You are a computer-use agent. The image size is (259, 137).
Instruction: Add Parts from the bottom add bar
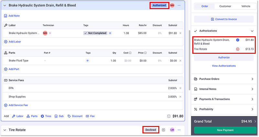(x=32, y=116)
